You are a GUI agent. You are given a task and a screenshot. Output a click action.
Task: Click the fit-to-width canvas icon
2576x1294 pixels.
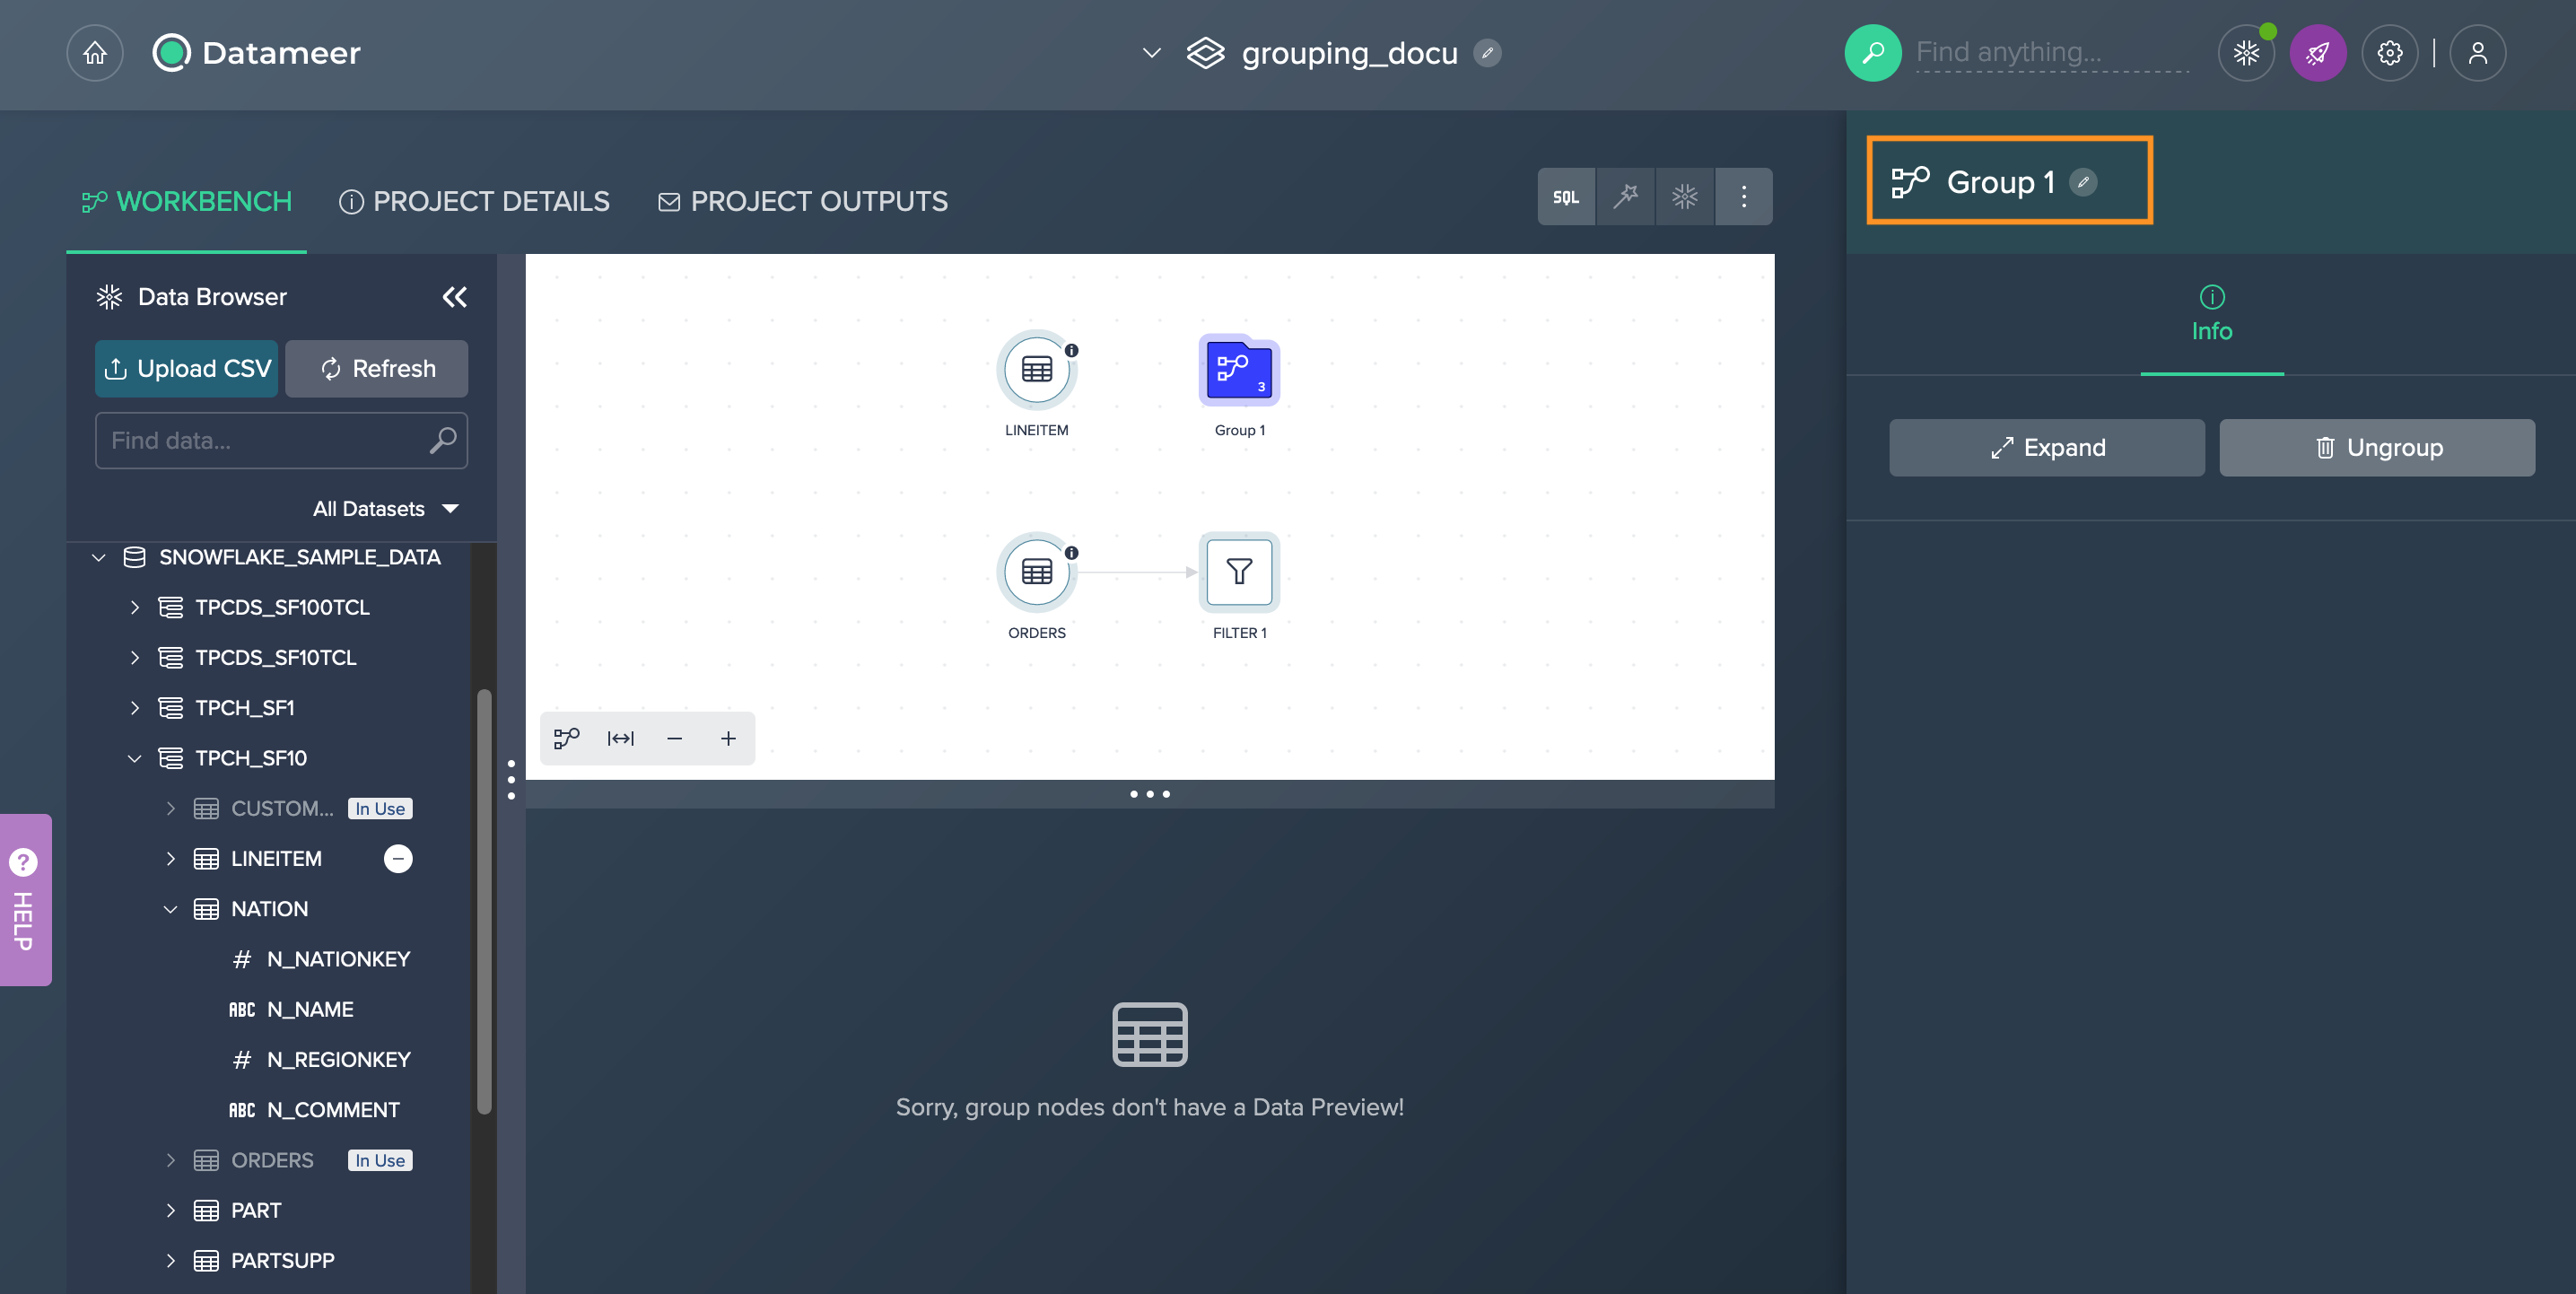pos(620,738)
